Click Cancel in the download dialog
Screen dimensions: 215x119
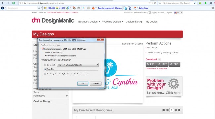click(96, 84)
